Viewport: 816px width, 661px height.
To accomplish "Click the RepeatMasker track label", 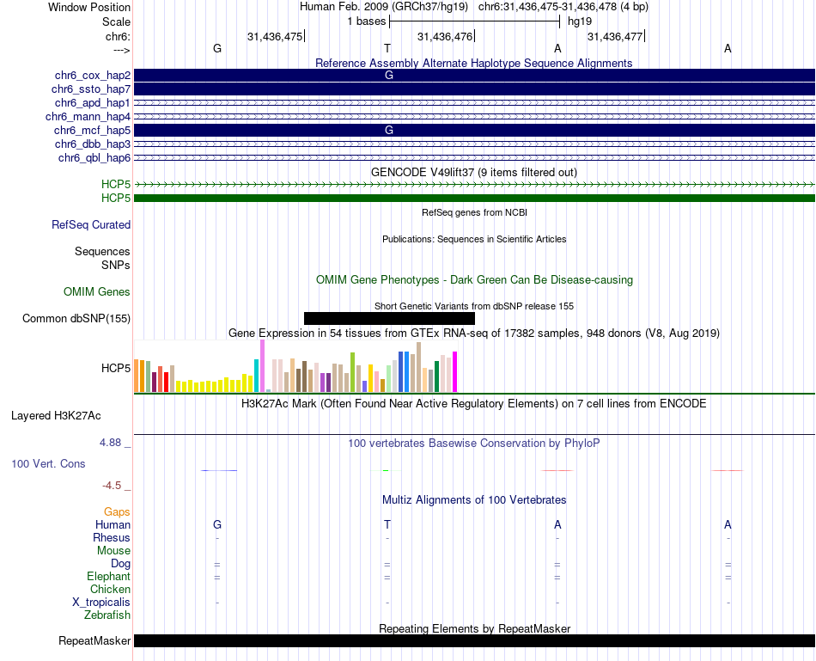I will (94, 640).
